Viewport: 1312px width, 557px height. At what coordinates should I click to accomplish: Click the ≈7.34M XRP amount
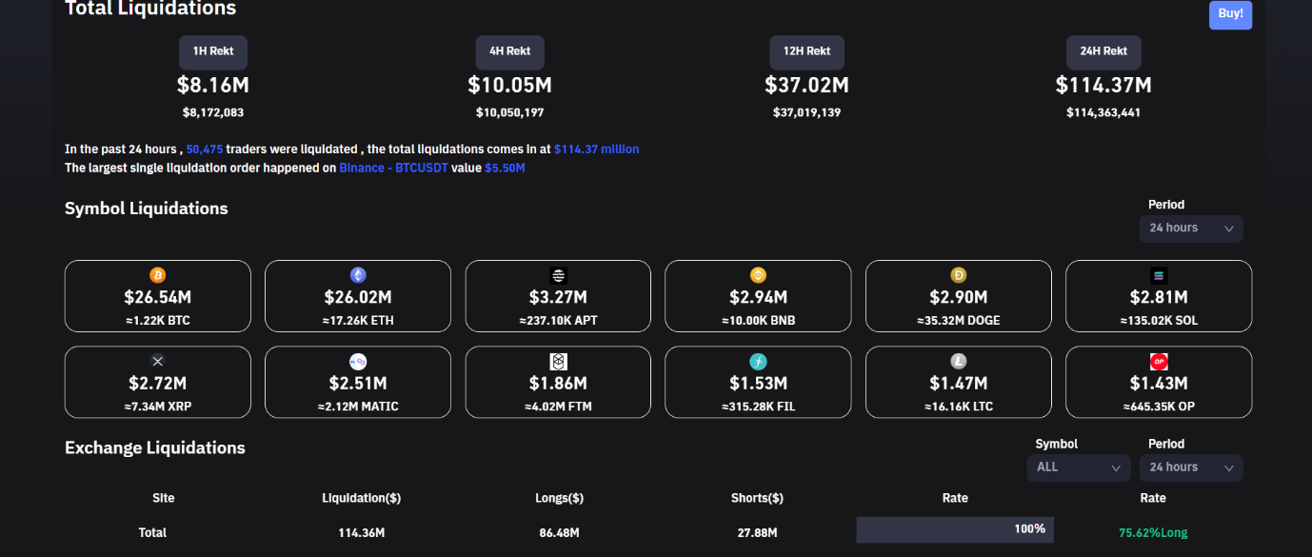pos(158,407)
